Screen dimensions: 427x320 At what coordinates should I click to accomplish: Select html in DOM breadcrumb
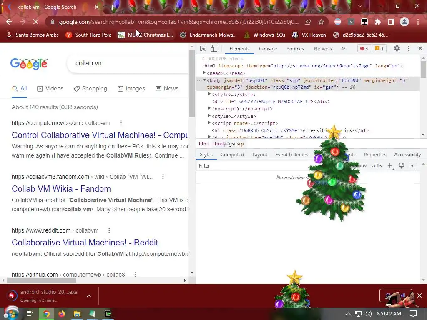[x=203, y=144]
